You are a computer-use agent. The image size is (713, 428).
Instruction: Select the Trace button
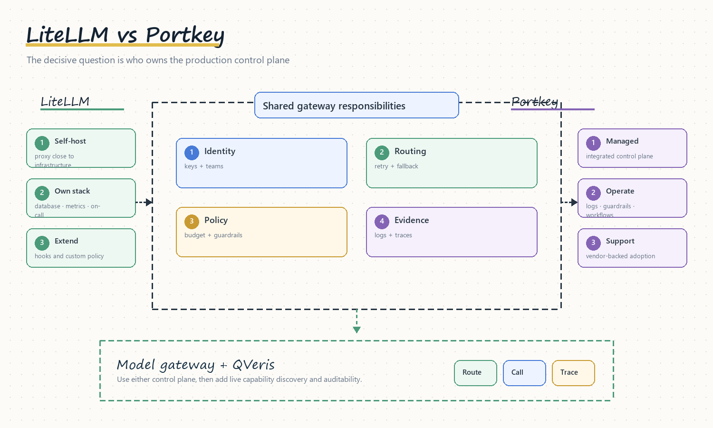point(573,373)
